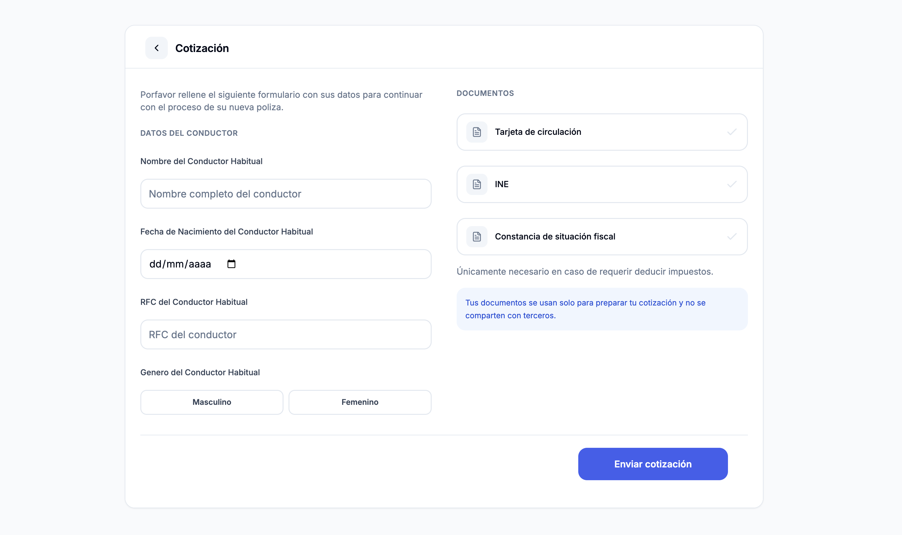Click the Fecha de Nacimiento del Conductor Habitual label
Image resolution: width=902 pixels, height=535 pixels.
(226, 231)
